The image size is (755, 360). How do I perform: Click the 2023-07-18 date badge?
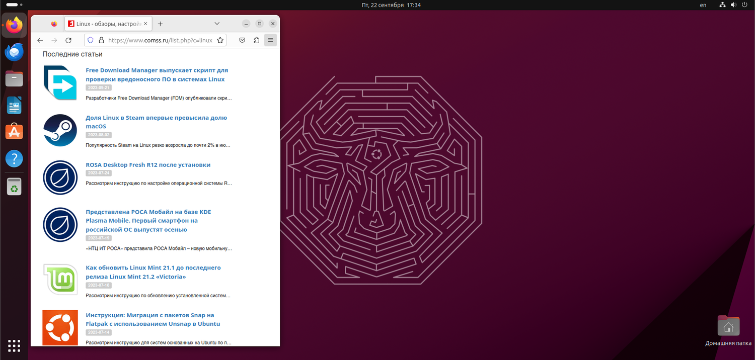pos(98,286)
